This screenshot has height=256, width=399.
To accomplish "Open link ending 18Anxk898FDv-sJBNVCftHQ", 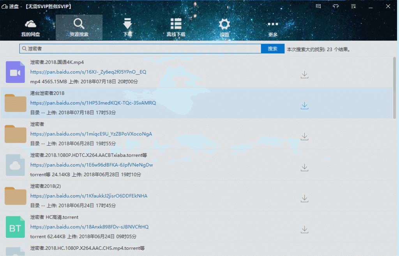I will (x=89, y=227).
